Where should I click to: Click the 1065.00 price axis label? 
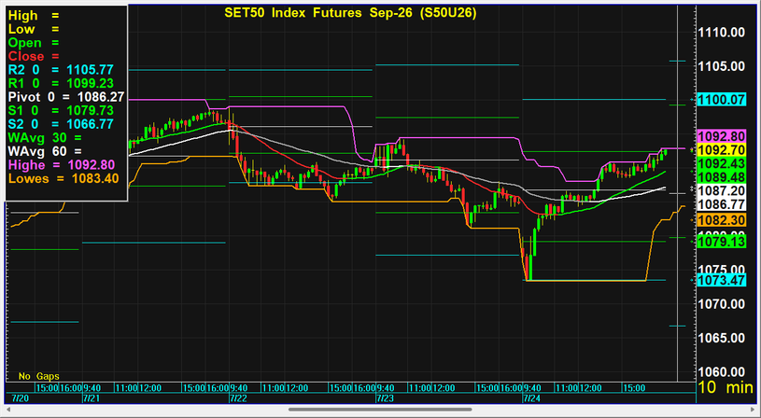coord(721,338)
